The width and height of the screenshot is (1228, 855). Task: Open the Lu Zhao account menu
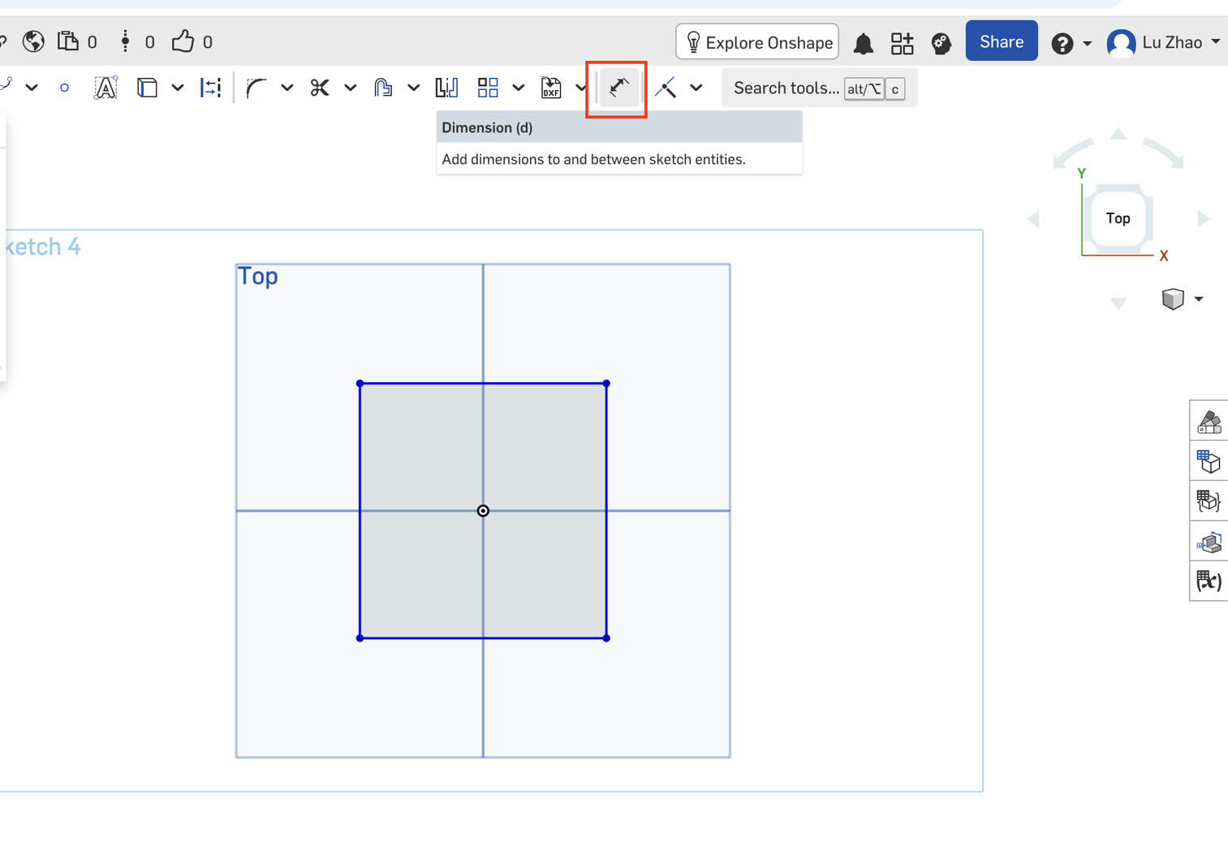[x=1163, y=43]
